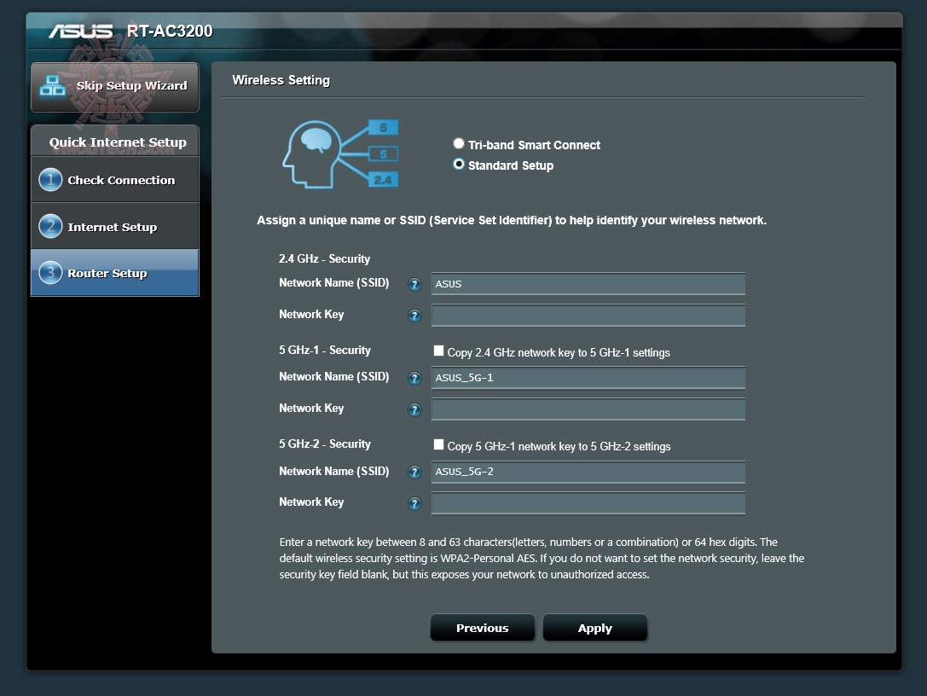Enable copy 2.4 GHz key to 5 GHz-1
Viewport: 927px width, 696px height.
pos(438,351)
